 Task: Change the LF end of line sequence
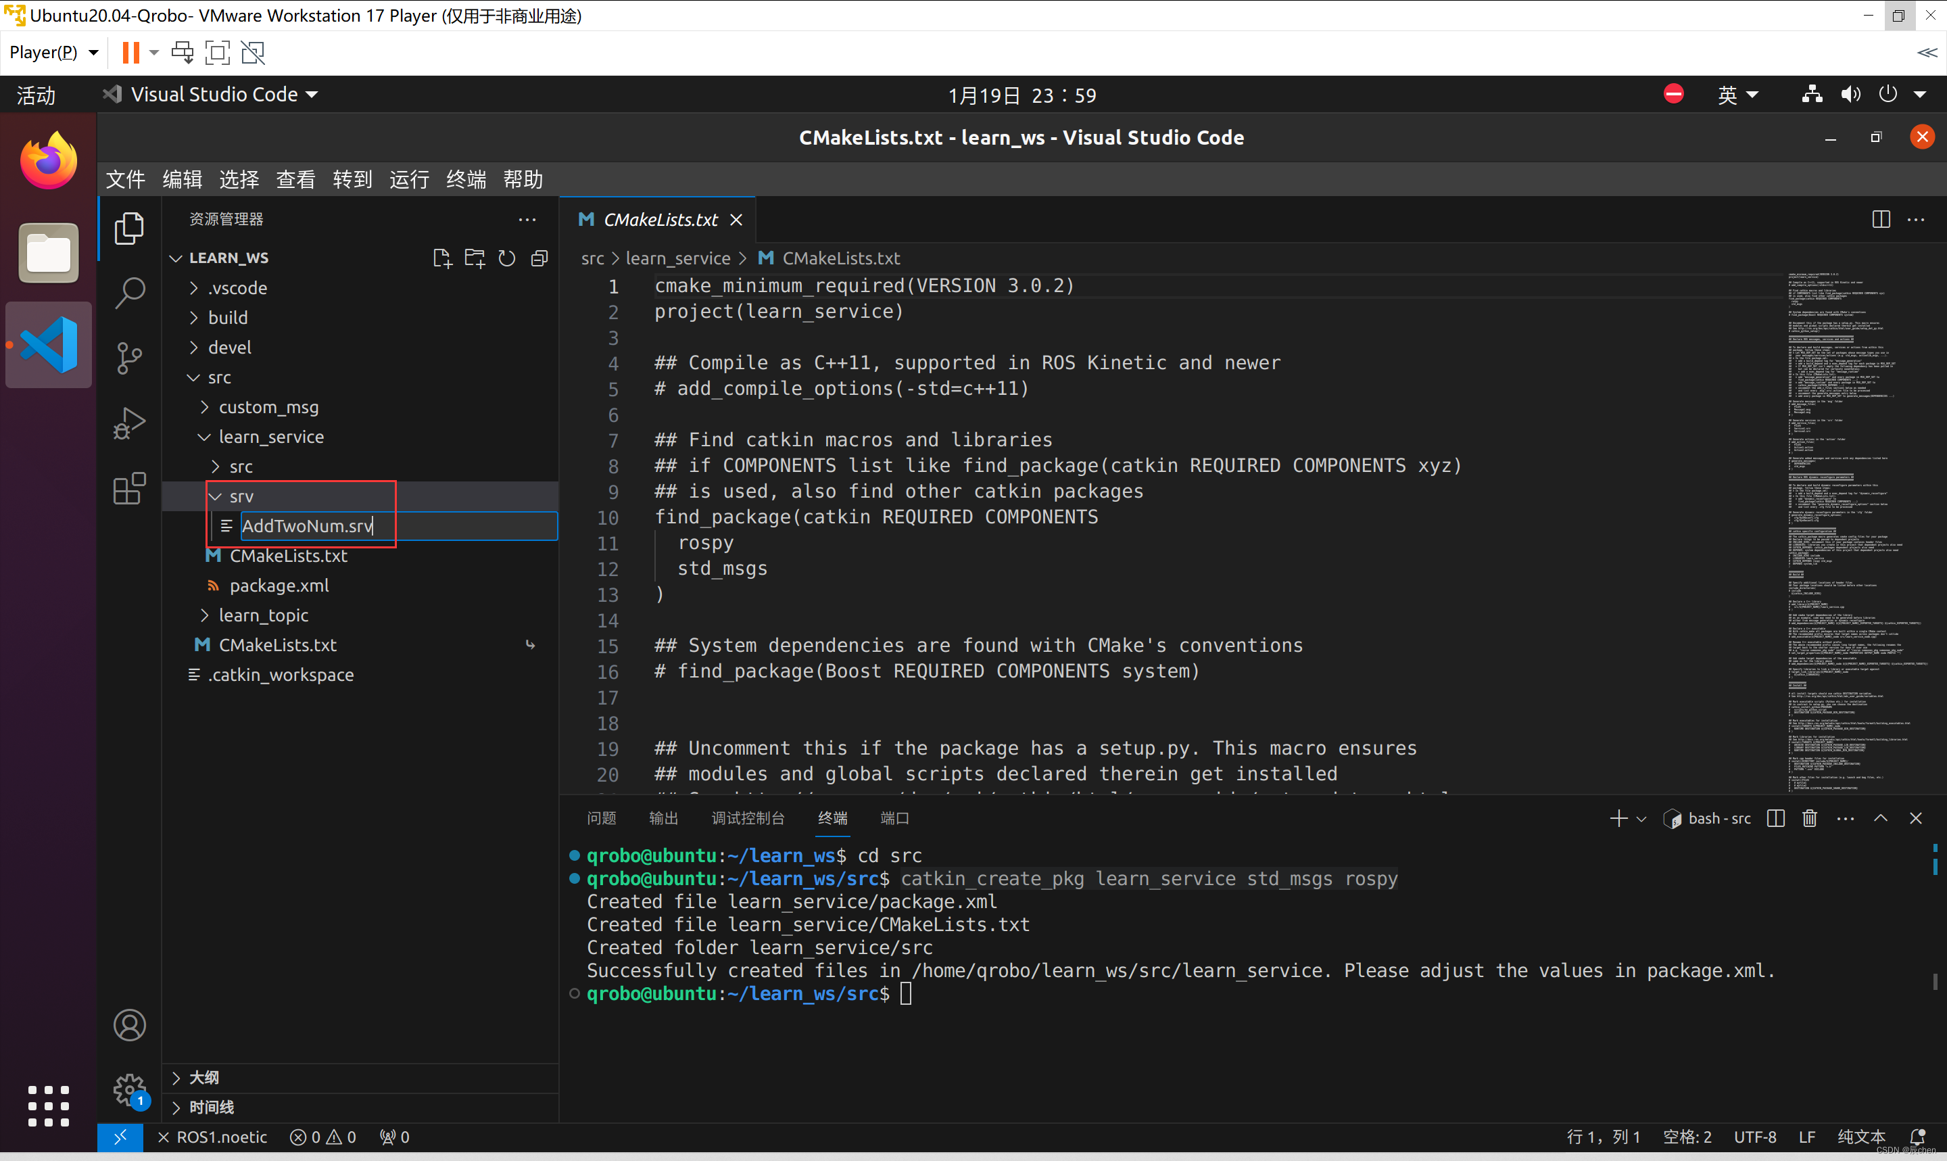click(1806, 1137)
